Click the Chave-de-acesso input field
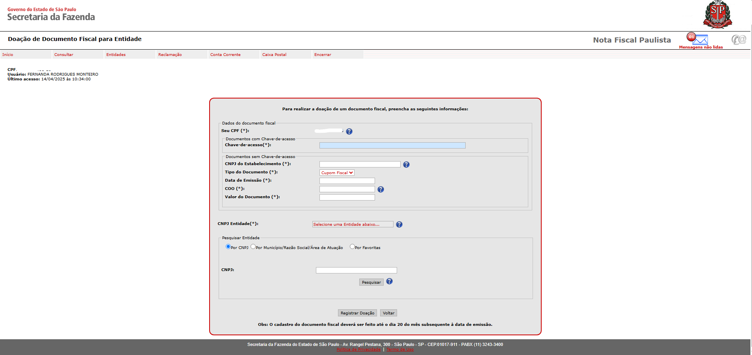The height and width of the screenshot is (355, 752). (392, 145)
